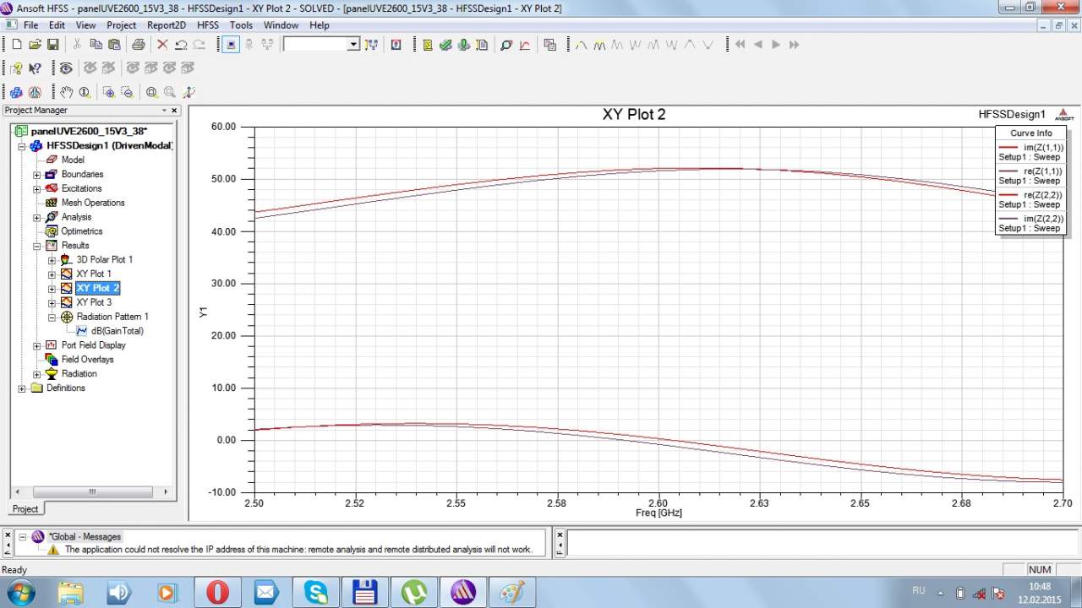Delete using the red X icon
This screenshot has width=1082, height=608.
(162, 44)
